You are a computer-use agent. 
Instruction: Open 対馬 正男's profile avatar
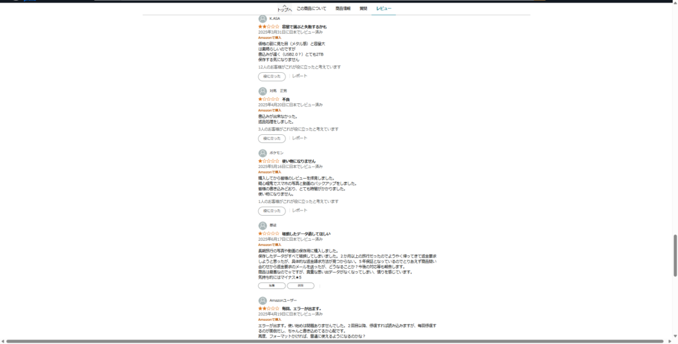pyautogui.click(x=262, y=91)
